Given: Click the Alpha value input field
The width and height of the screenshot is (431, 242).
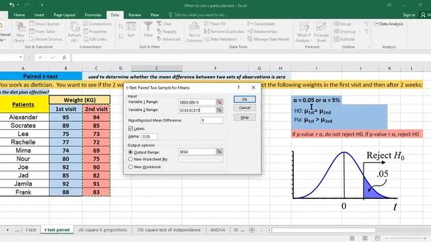Looking at the screenshot, I should click(150, 136).
